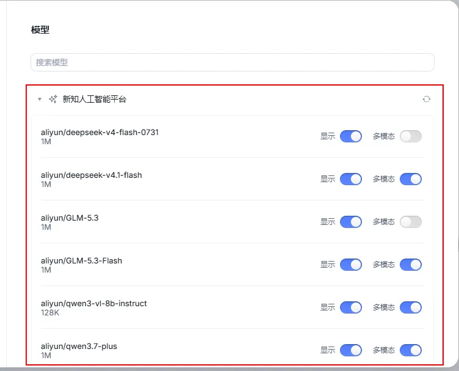Click the 128K context size label
This screenshot has width=459, height=371.
coord(50,313)
